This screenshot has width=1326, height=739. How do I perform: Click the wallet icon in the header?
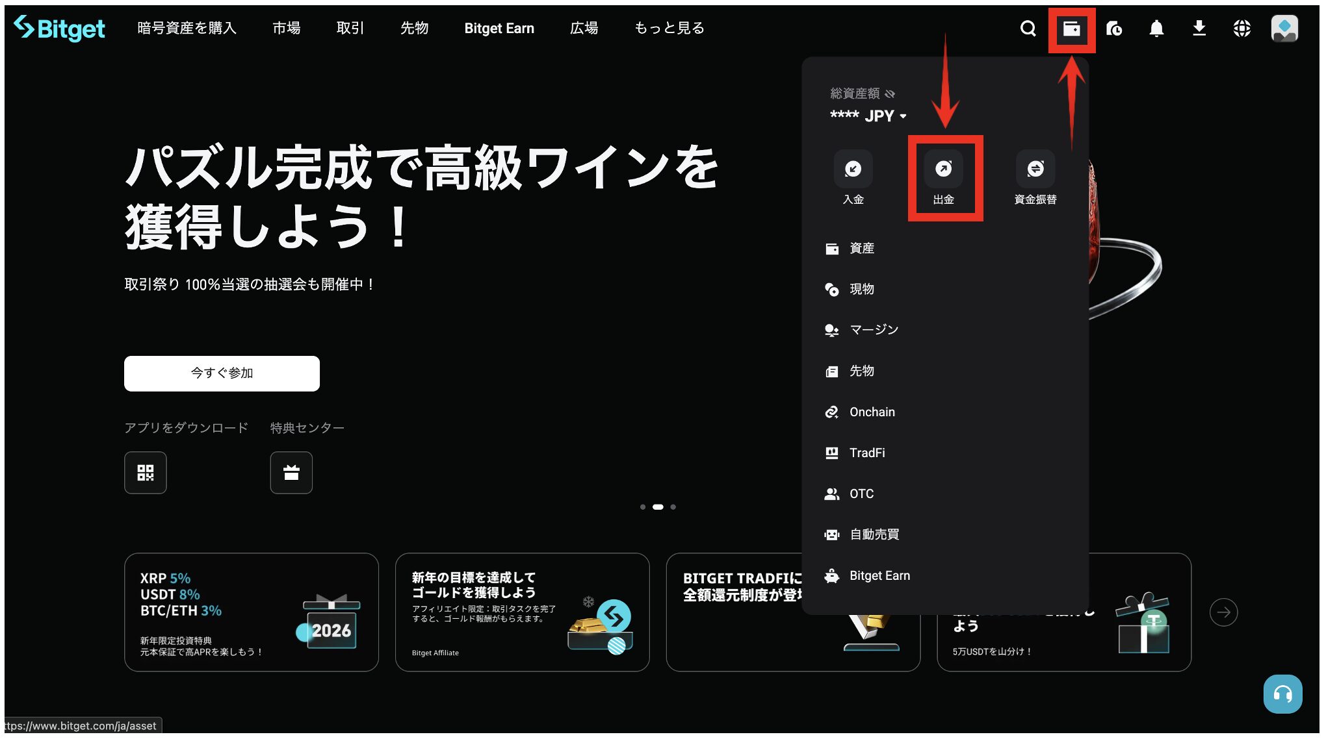pyautogui.click(x=1071, y=29)
